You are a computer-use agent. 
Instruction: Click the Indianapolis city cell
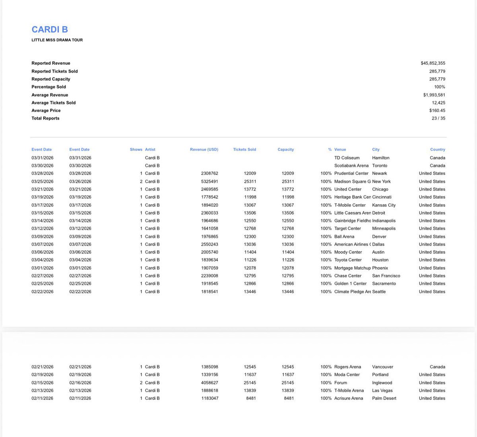click(x=384, y=220)
